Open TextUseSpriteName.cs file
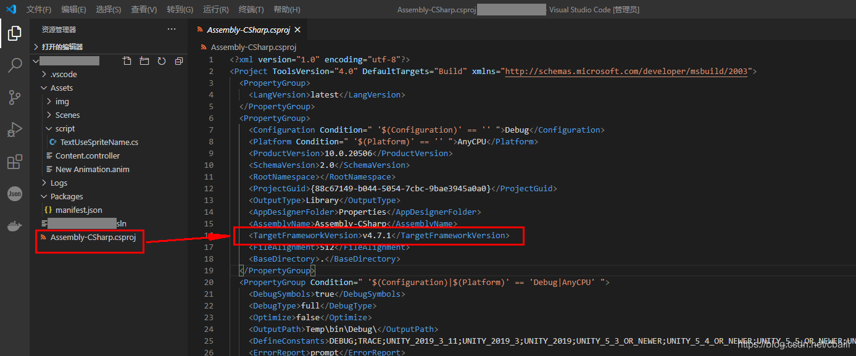This screenshot has width=856, height=356. pyautogui.click(x=109, y=142)
